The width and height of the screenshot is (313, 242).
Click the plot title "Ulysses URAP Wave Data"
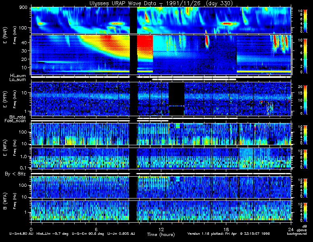(124, 3)
